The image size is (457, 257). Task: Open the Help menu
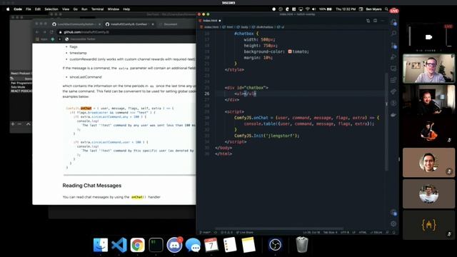tap(126, 9)
